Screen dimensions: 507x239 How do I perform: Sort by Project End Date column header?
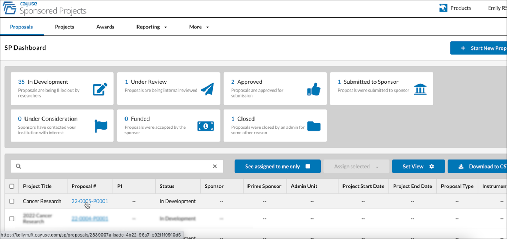[413, 186]
